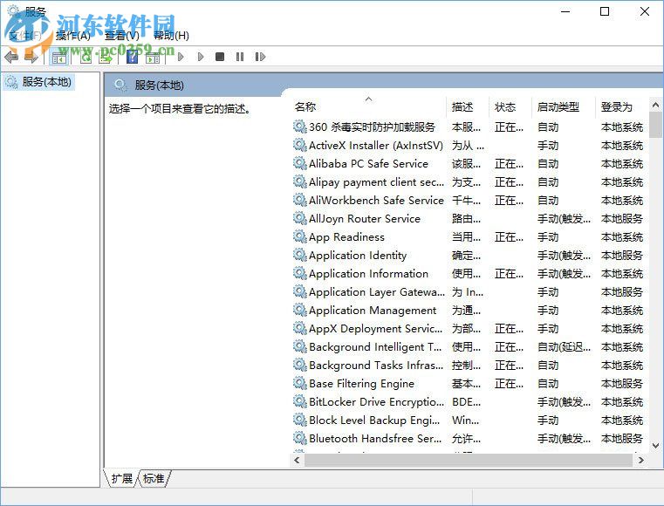Screen dimensions: 664x506
Task: Click the Pause service icon
Action: pos(240,57)
